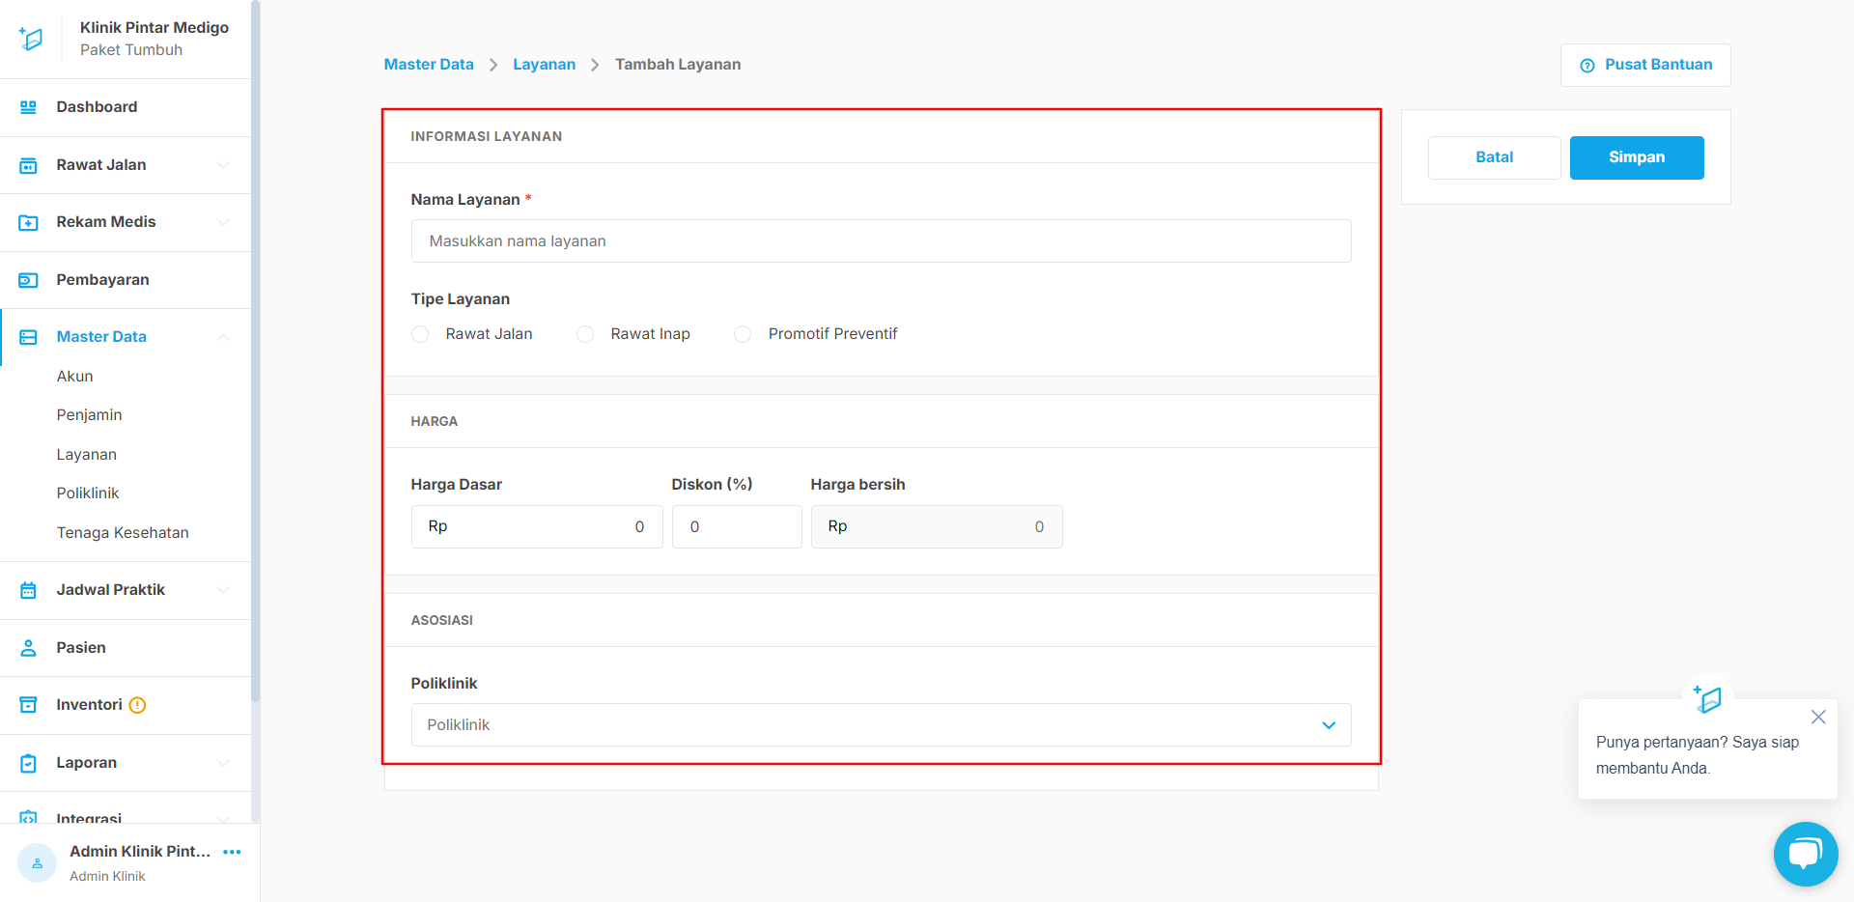Close the chat assistant popup

point(1818,717)
